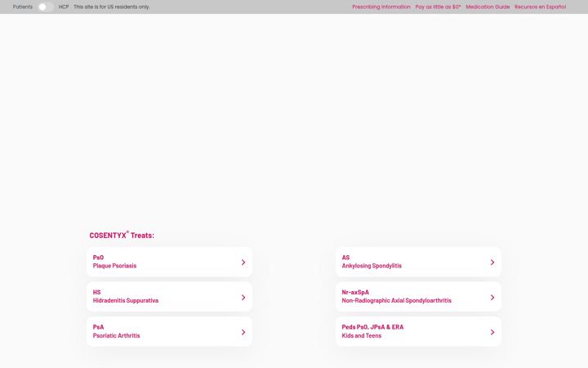Screen dimensions: 588x368
Task: Click the Nr-axSpA chevron arrow
Action: [492, 298]
